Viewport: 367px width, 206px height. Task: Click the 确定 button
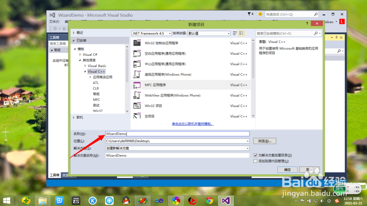tap(287, 169)
